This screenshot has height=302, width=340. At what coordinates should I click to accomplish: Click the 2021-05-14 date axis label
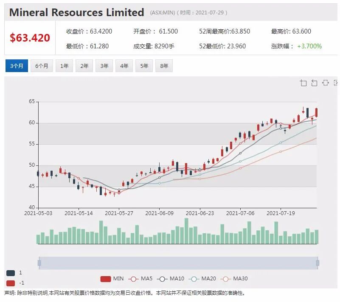click(79, 213)
